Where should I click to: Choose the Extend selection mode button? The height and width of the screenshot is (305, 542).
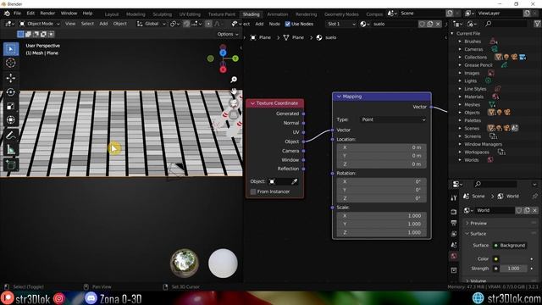(x=28, y=34)
